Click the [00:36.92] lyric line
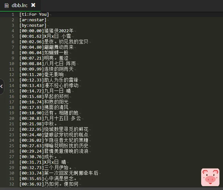The image size is (223, 190). pyautogui.click(x=49, y=184)
